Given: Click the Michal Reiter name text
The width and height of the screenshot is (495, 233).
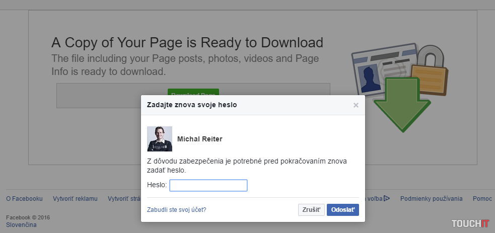Looking at the screenshot, I should tap(200, 139).
